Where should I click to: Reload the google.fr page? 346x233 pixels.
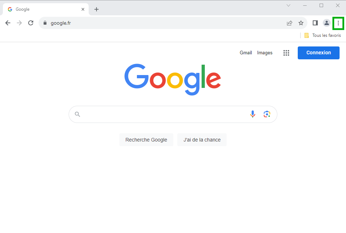[x=31, y=23]
